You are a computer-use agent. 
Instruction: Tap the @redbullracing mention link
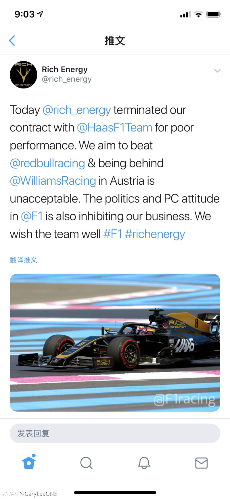[x=47, y=163]
